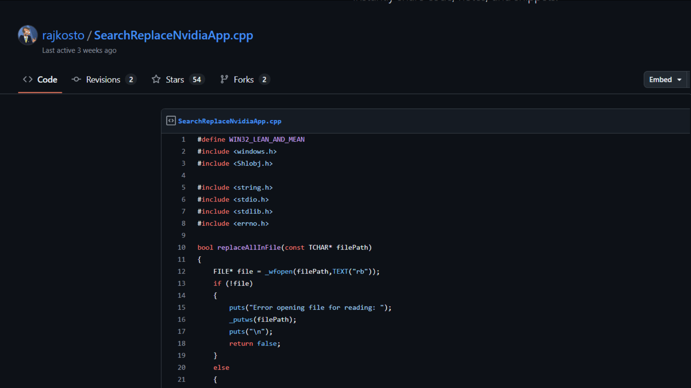Click the _putws(filePath) line
The image size is (691, 388).
pos(263,319)
